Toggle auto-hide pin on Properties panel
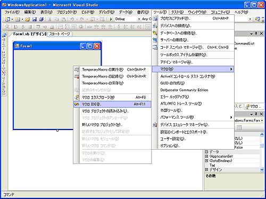The height and width of the screenshot is (199, 266). [256, 114]
